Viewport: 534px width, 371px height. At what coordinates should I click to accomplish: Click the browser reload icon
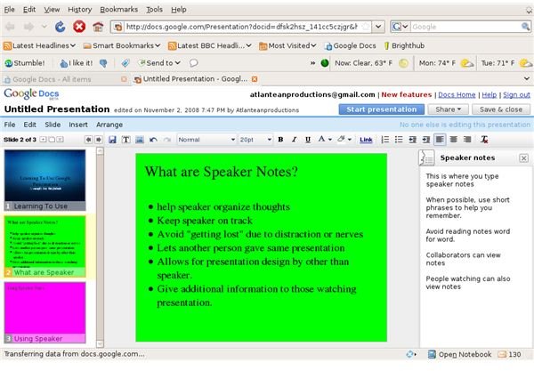[x=61, y=27]
